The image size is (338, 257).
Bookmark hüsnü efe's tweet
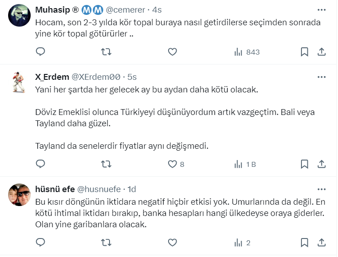pyautogui.click(x=305, y=243)
